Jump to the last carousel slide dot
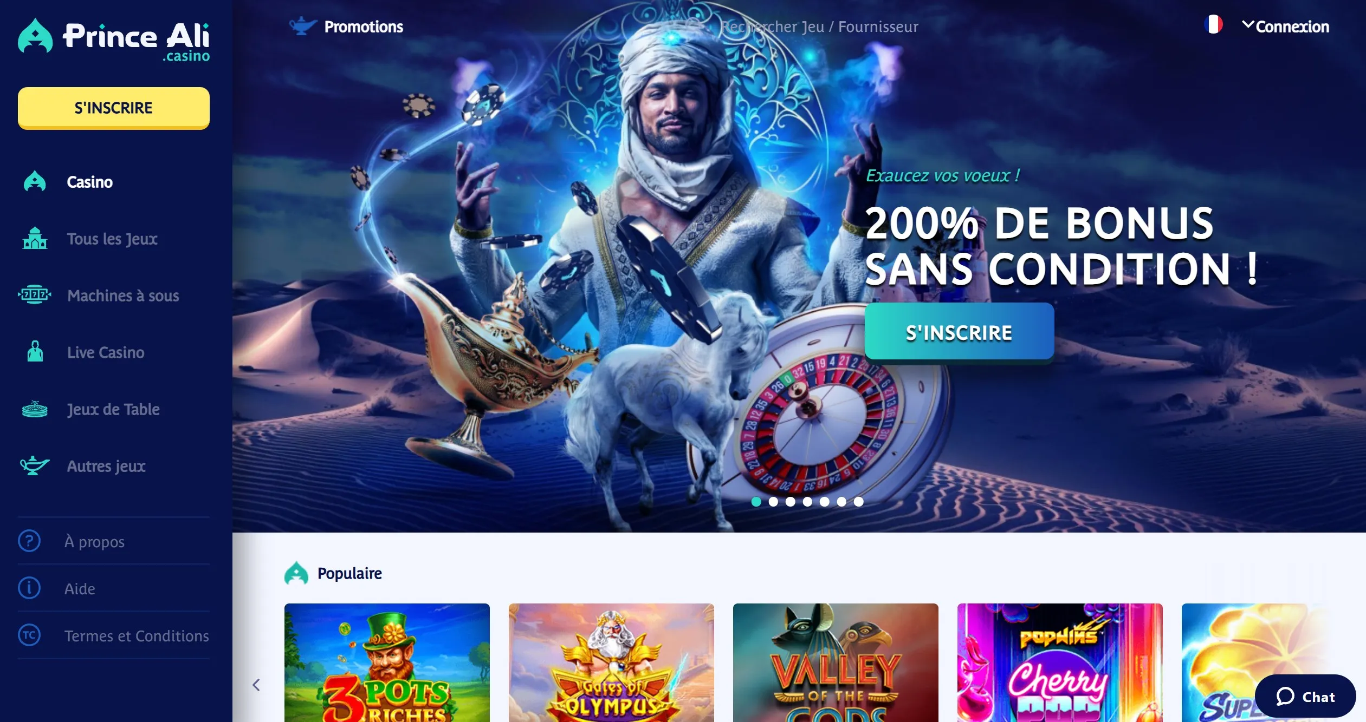Viewport: 1366px width, 722px height. [x=858, y=502]
